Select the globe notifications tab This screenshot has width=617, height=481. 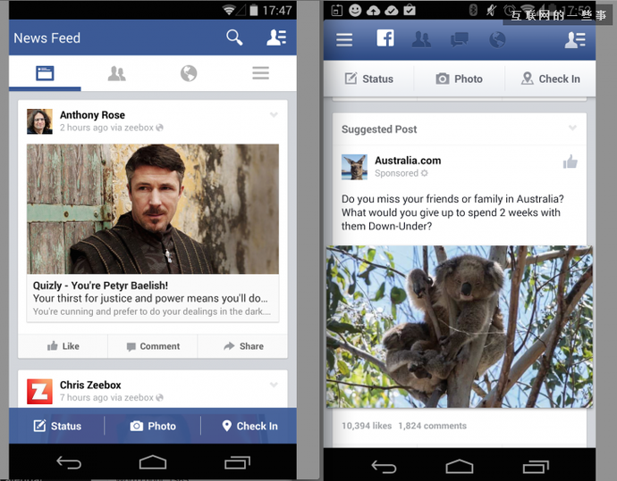189,73
